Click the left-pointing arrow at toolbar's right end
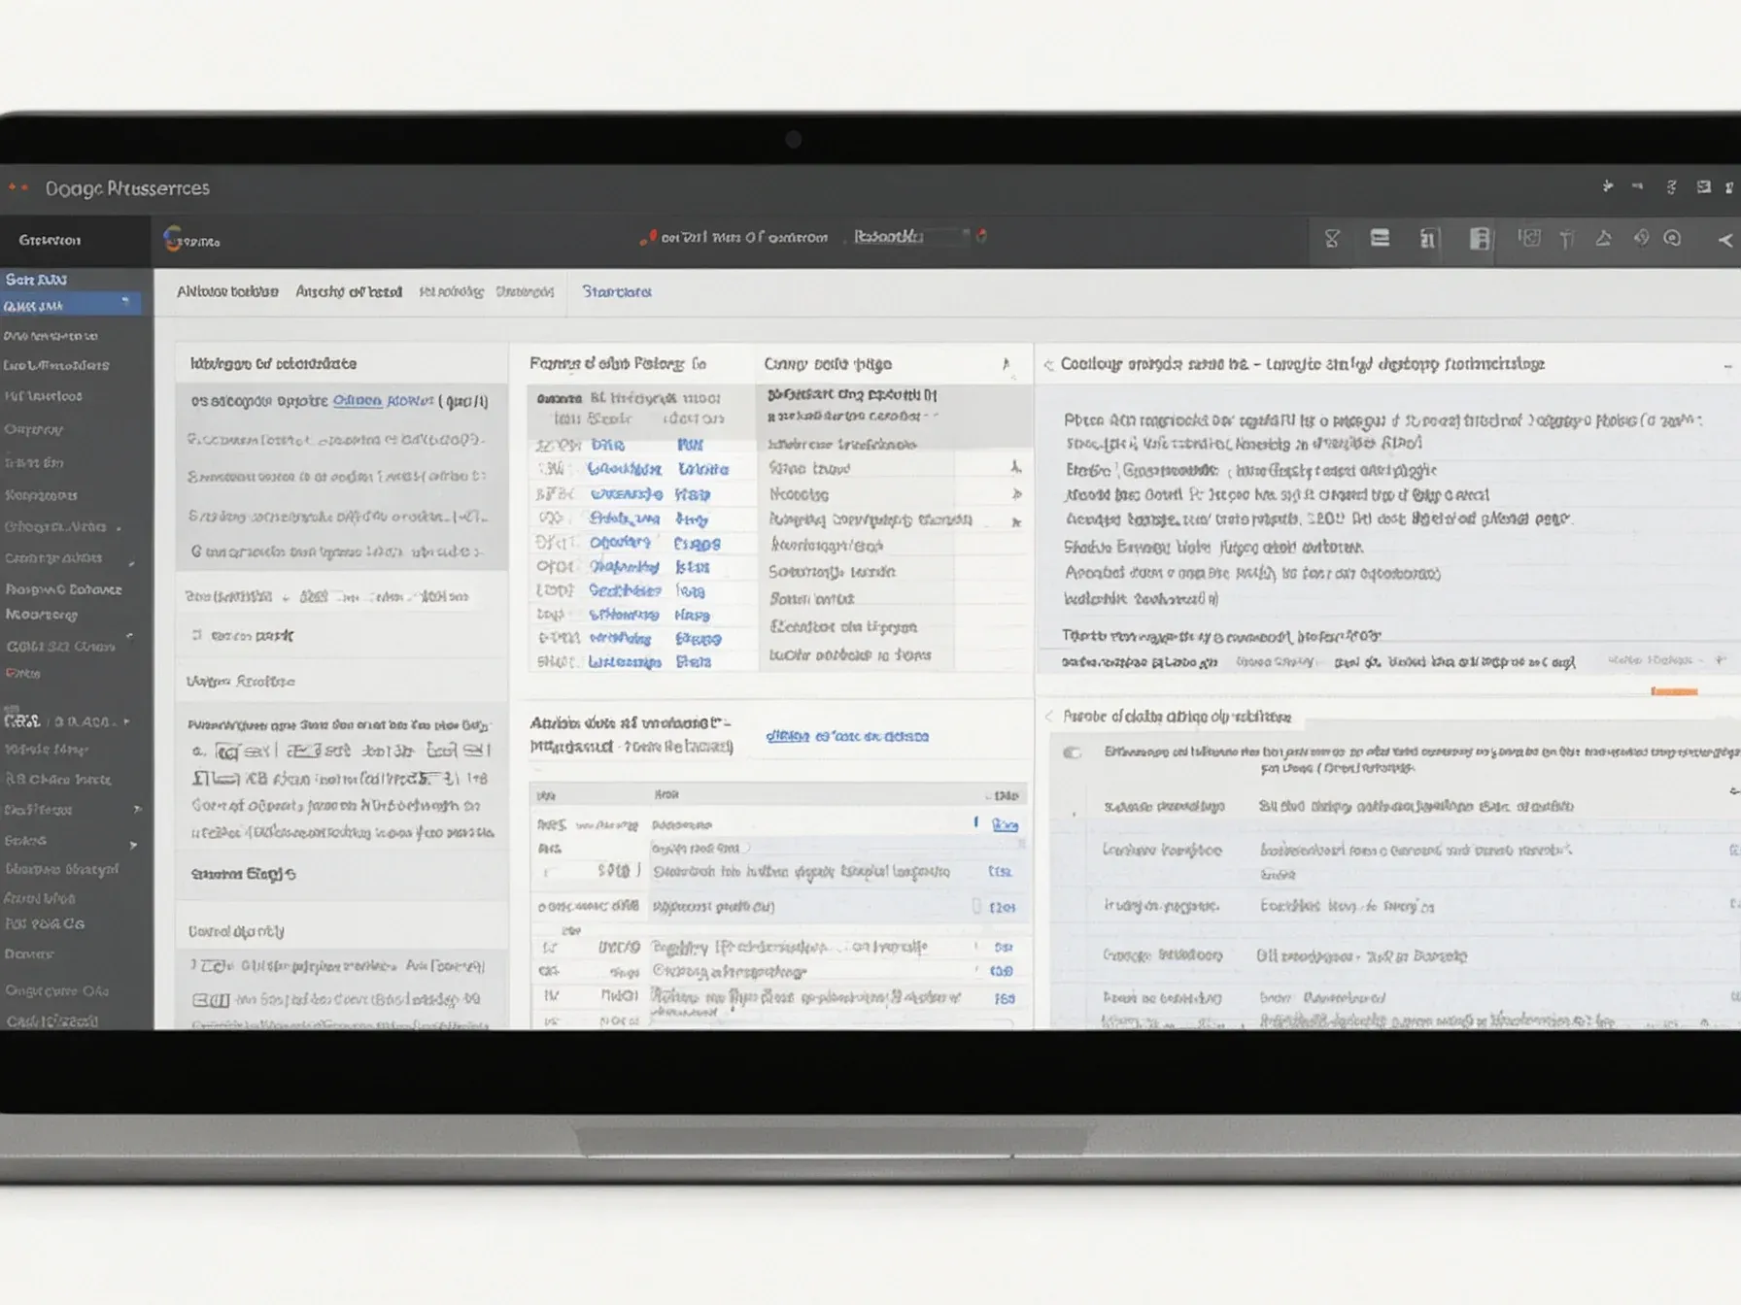The image size is (1741, 1305). [1724, 240]
